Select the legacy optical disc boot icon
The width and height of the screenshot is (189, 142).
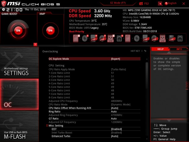pyautogui.click(x=137, y=38)
